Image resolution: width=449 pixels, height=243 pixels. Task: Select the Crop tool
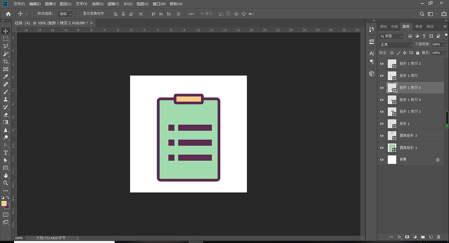click(x=6, y=62)
